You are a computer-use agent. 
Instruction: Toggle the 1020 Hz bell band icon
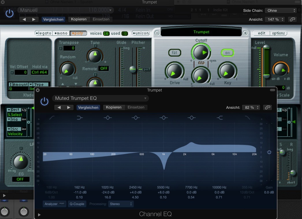click(x=108, y=118)
